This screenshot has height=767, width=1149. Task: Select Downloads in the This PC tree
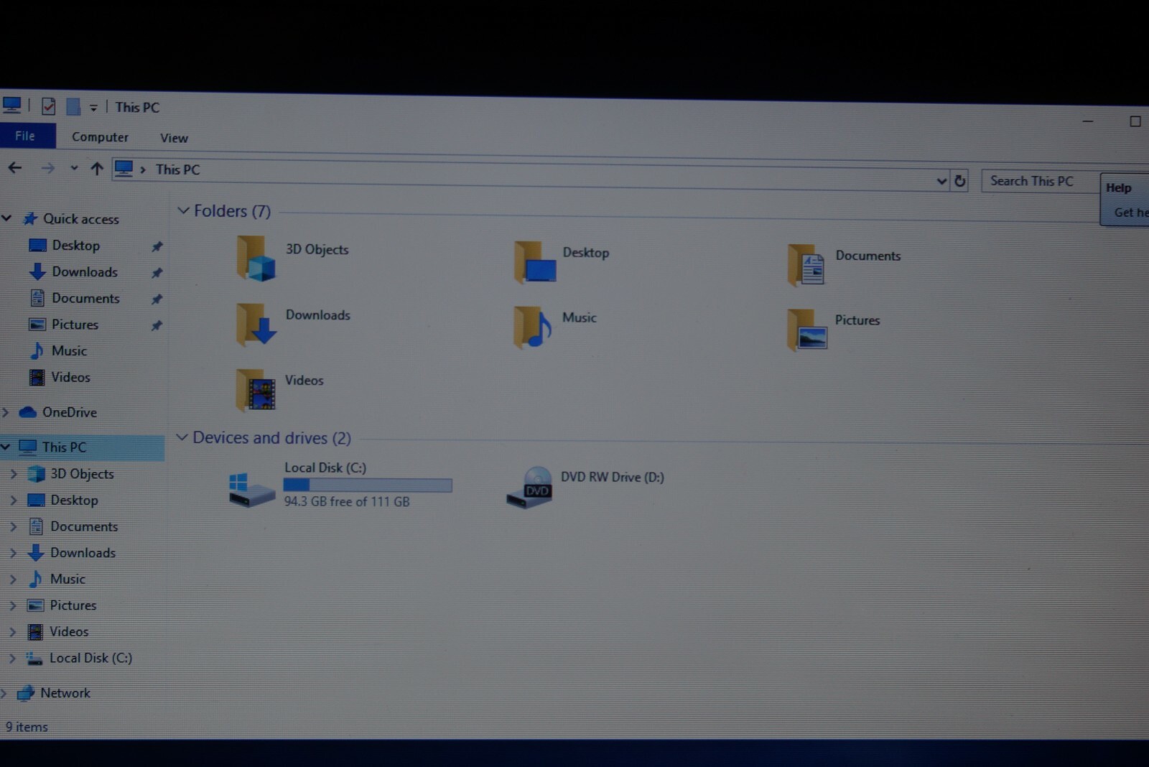pos(71,553)
